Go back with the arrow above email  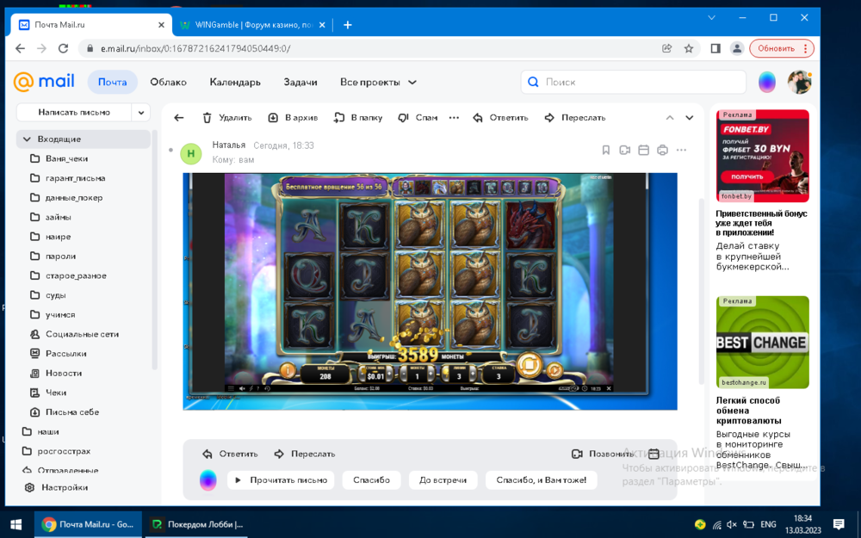179,118
